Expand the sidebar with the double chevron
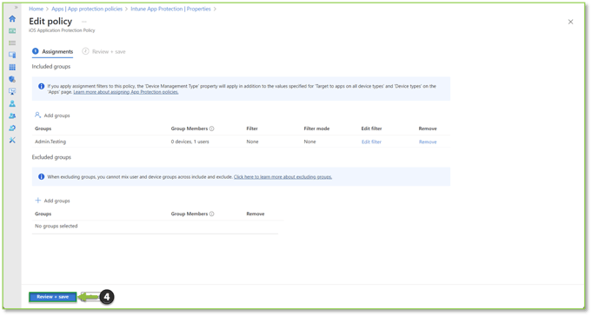 [16, 7]
